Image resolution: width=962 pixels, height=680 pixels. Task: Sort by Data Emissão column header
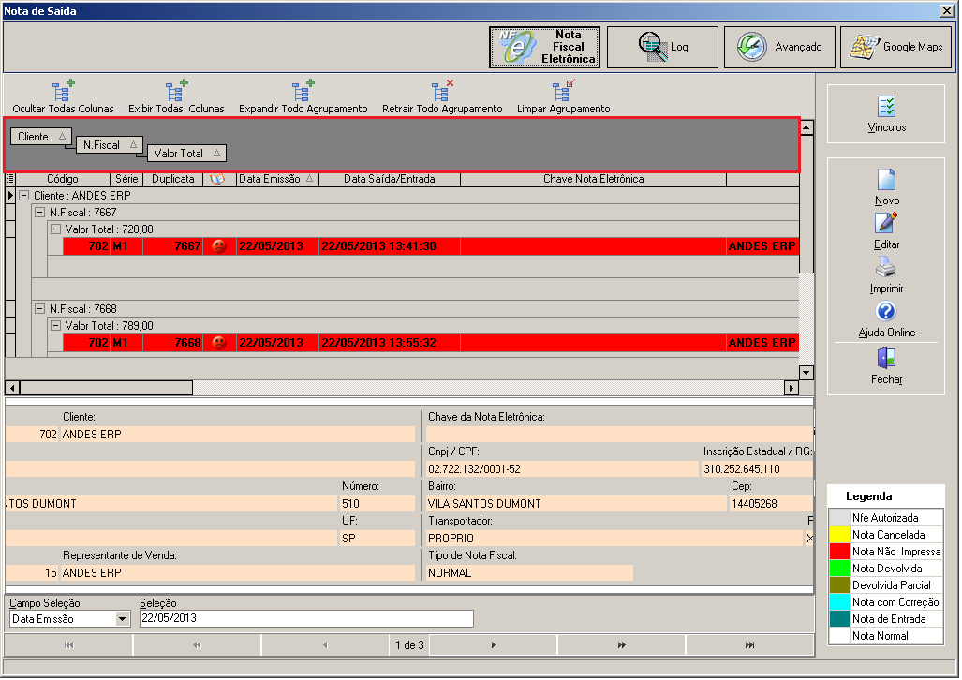click(276, 179)
